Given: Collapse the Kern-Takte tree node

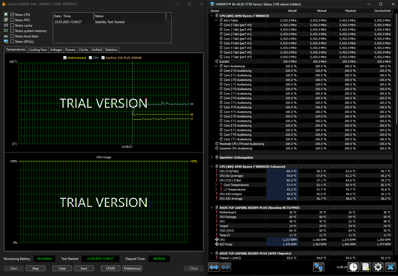Looking at the screenshot, I should [216, 20].
